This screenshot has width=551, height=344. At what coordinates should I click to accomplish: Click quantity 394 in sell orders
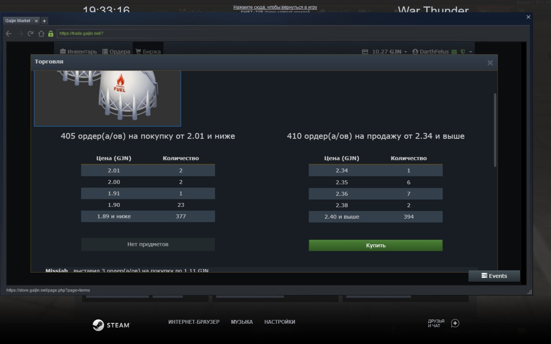pos(409,217)
